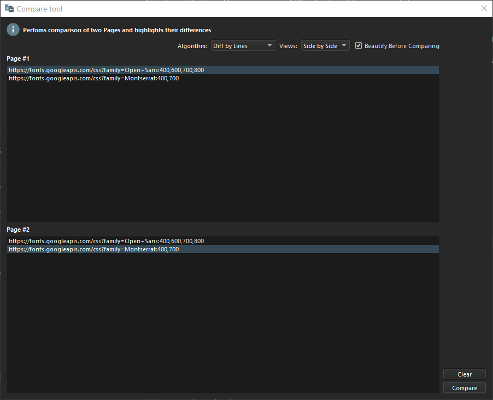The width and height of the screenshot is (493, 400).
Task: Disable the Beautify Before Comparing checkbox
Action: [x=359, y=46]
